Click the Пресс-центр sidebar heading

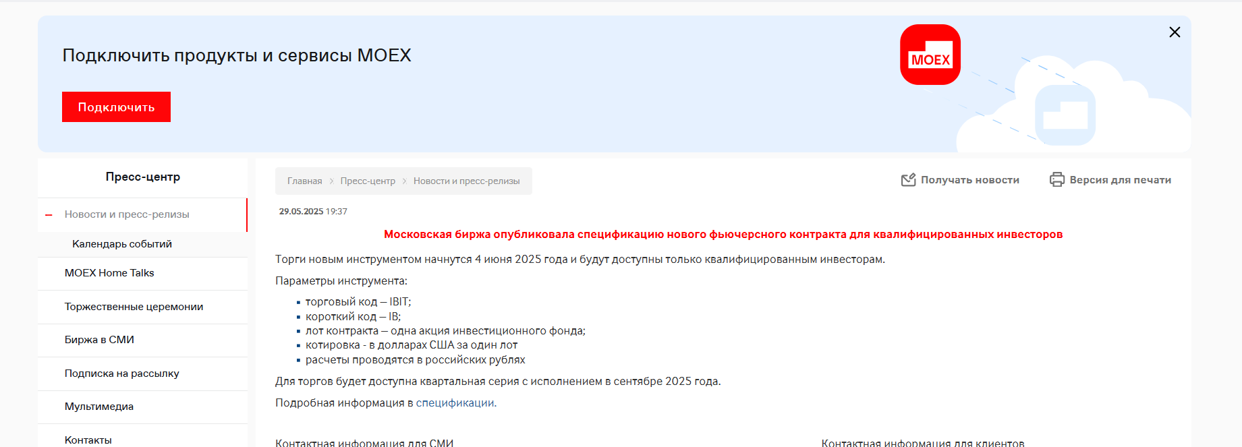click(143, 177)
